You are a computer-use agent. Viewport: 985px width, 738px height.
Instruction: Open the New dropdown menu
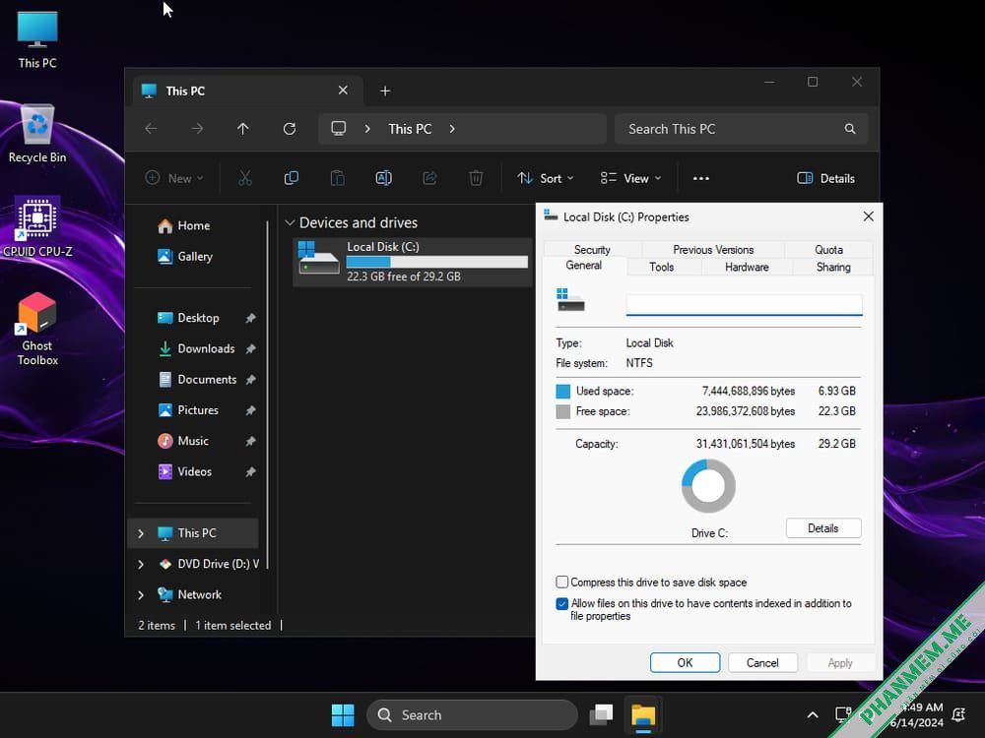[174, 178]
